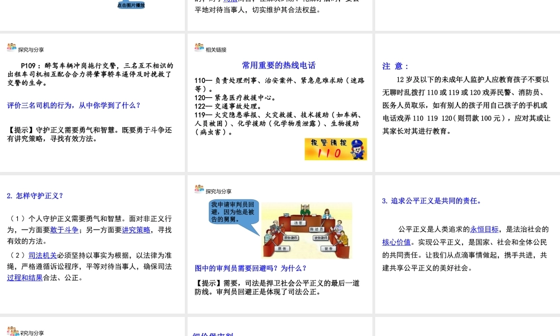The height and width of the screenshot is (336, 560).
Task: Click the 2. 怎样守护正义? slide title
Action: [35, 196]
